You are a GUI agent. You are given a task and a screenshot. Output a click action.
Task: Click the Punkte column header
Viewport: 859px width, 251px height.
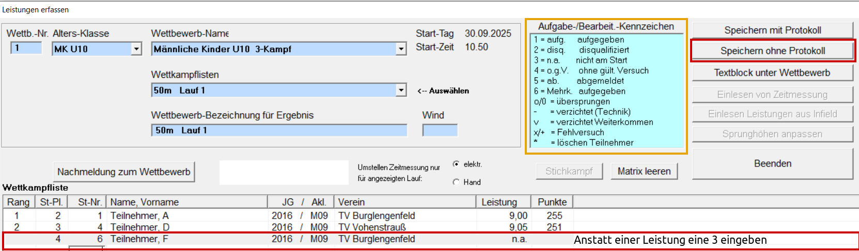(552, 202)
